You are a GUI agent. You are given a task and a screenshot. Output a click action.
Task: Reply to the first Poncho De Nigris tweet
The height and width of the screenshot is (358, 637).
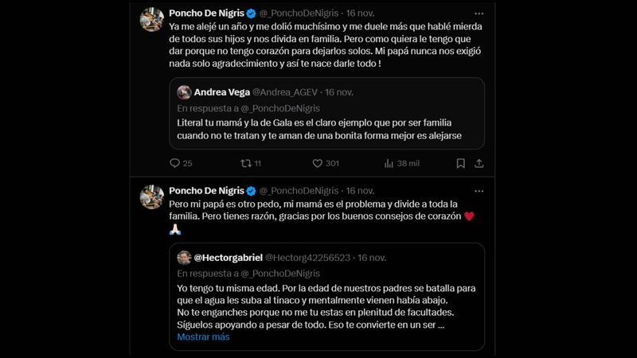(x=176, y=164)
